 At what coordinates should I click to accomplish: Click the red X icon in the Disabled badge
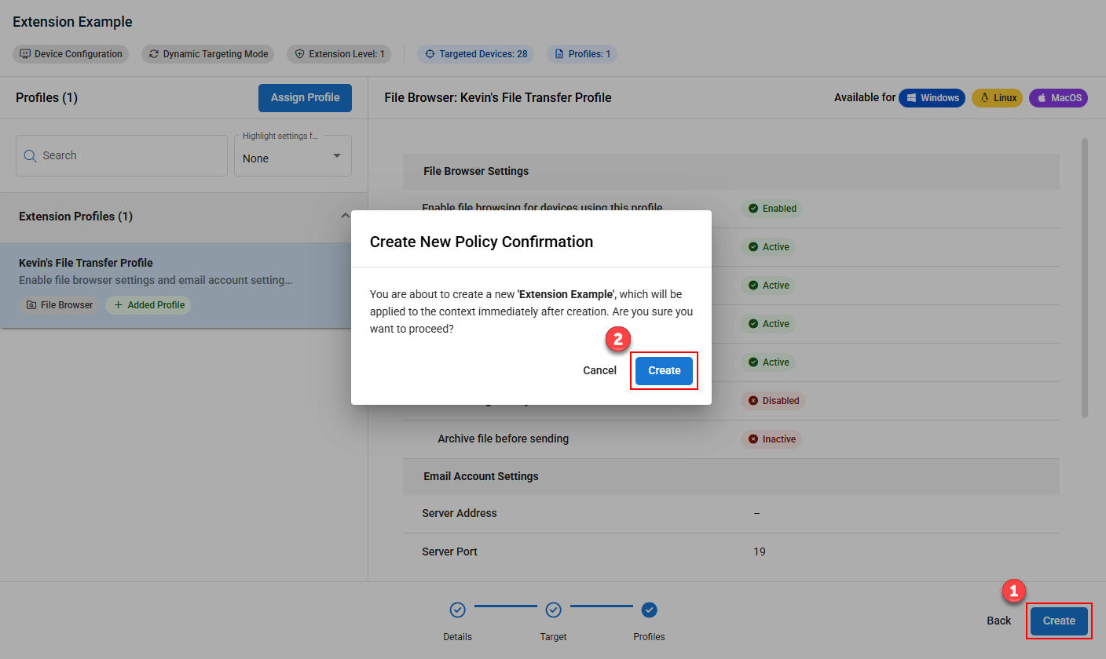click(753, 401)
